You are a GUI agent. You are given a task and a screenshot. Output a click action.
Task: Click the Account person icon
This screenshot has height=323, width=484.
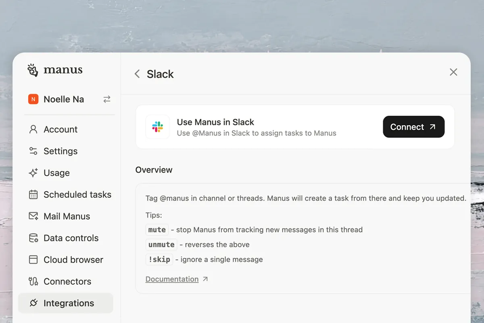click(x=33, y=129)
